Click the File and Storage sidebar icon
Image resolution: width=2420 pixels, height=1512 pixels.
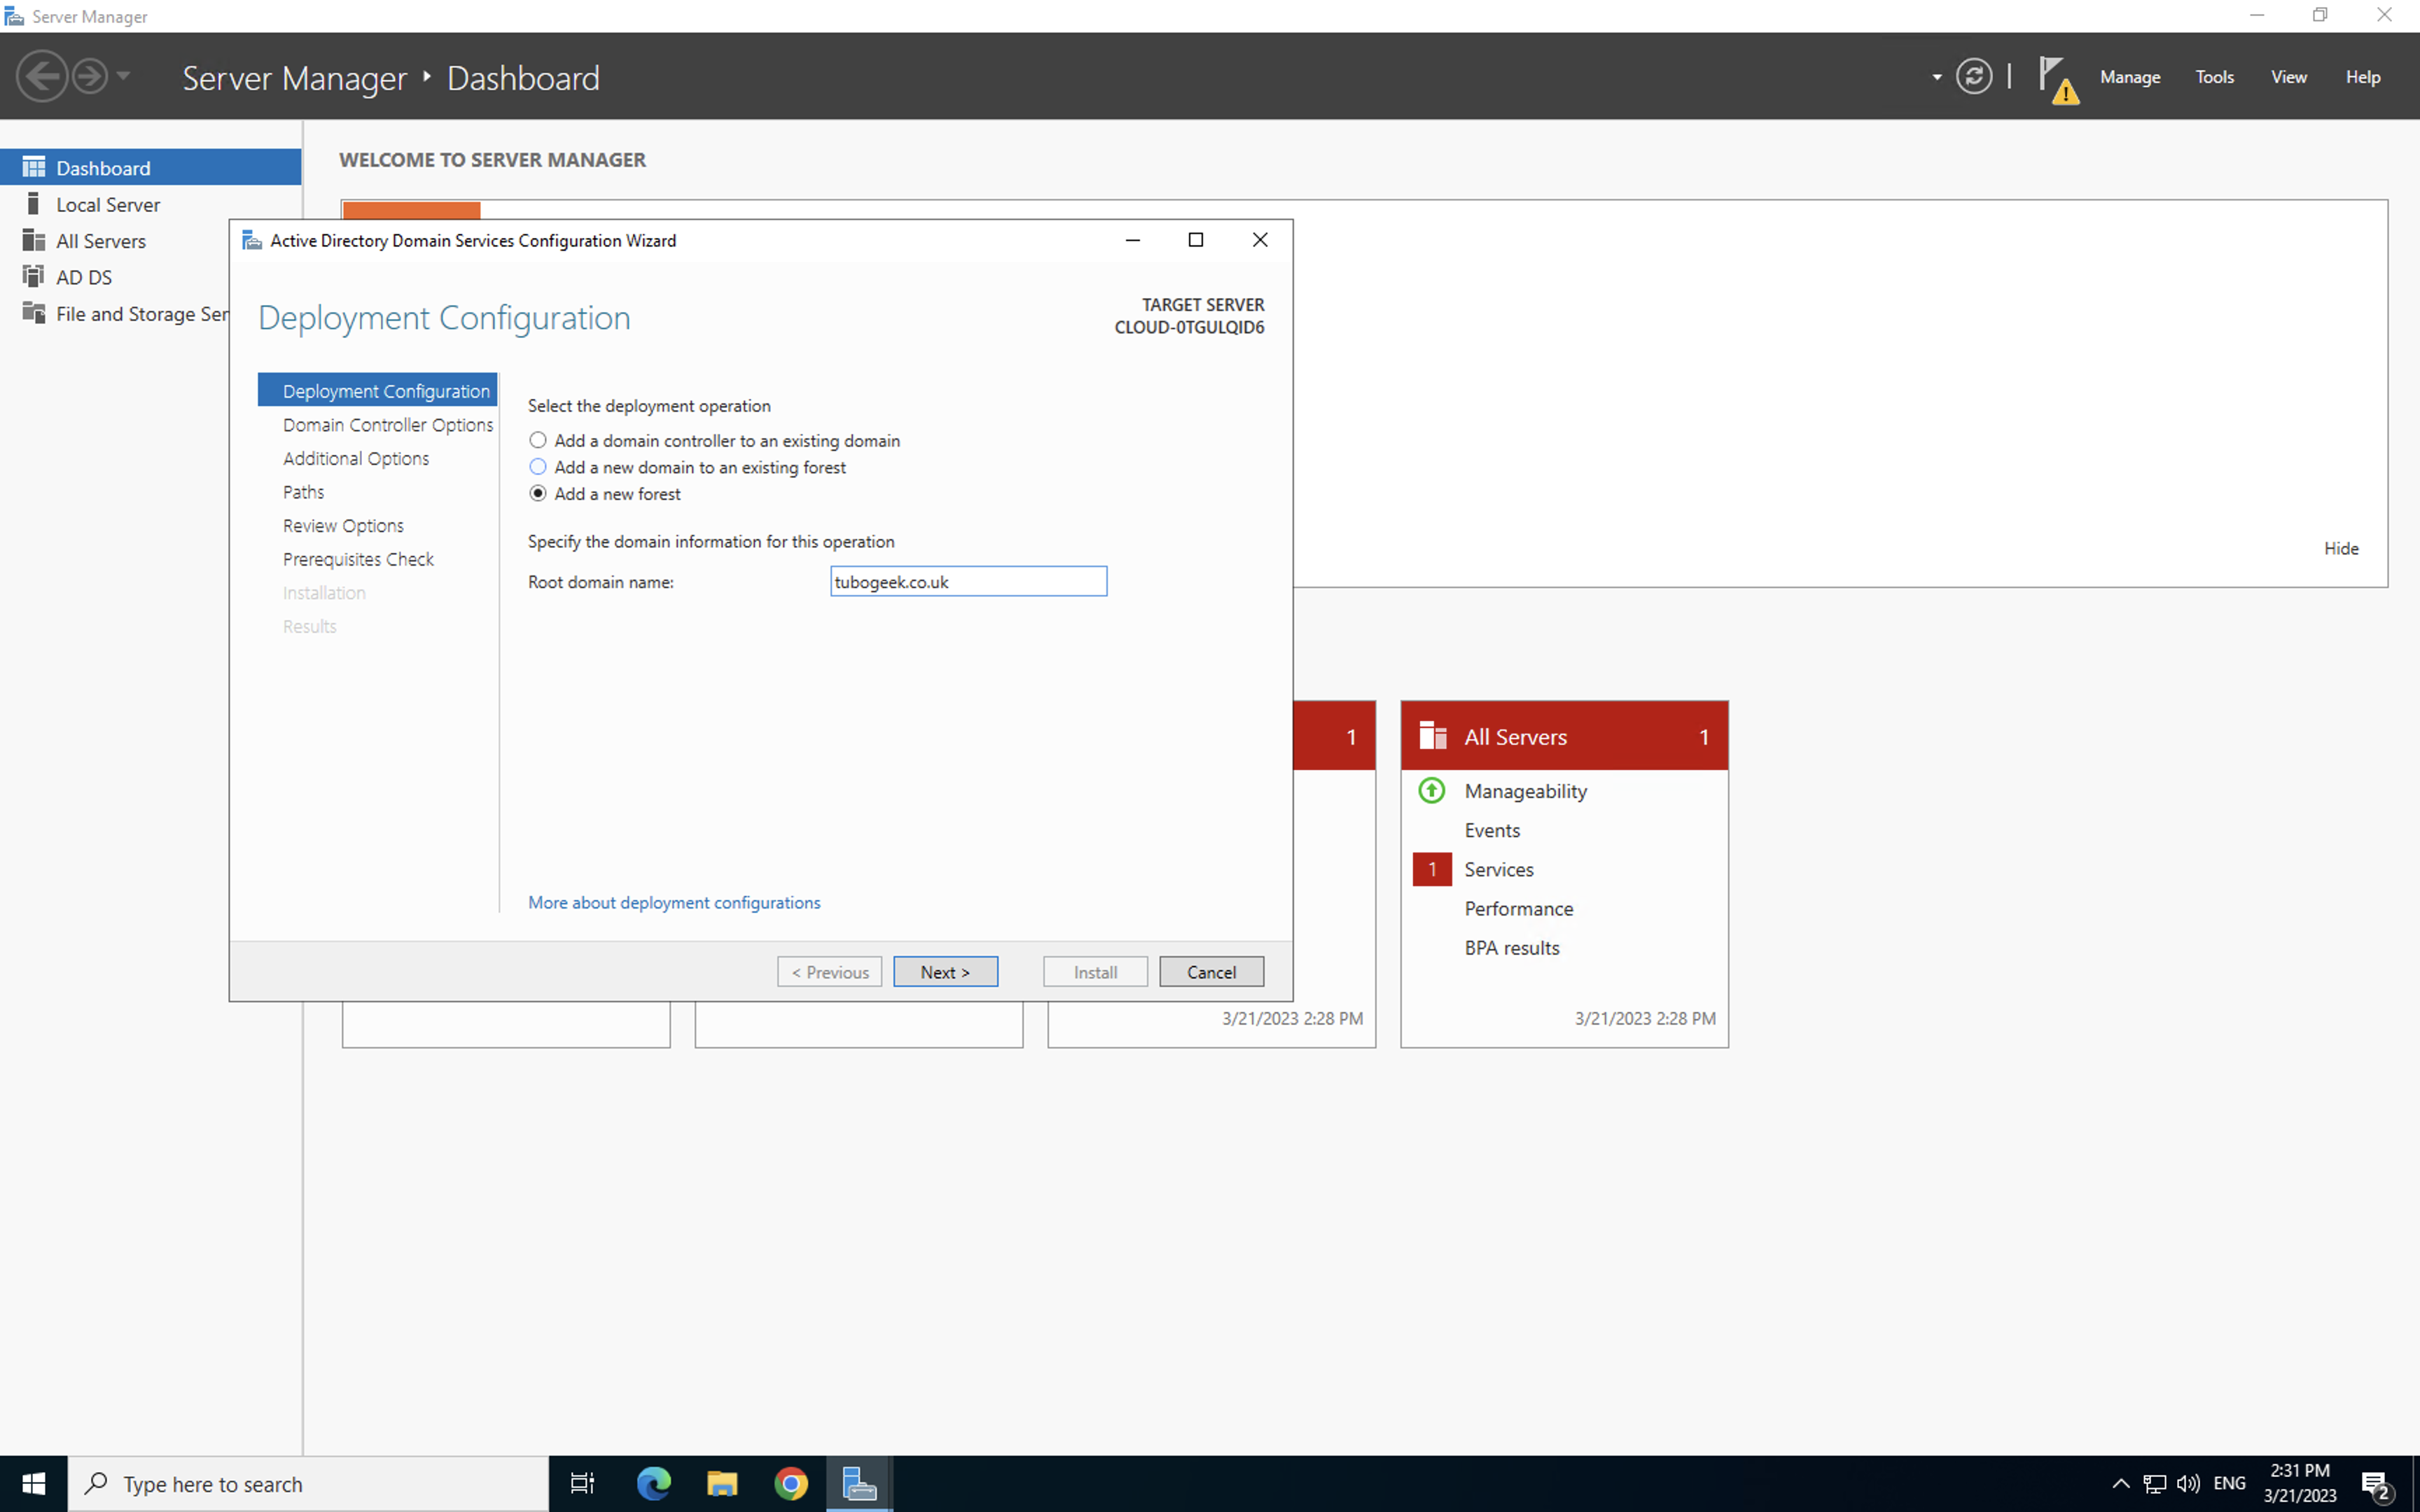(x=34, y=313)
